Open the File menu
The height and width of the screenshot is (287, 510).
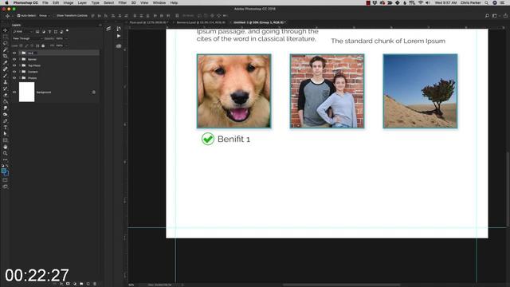tap(45, 2)
